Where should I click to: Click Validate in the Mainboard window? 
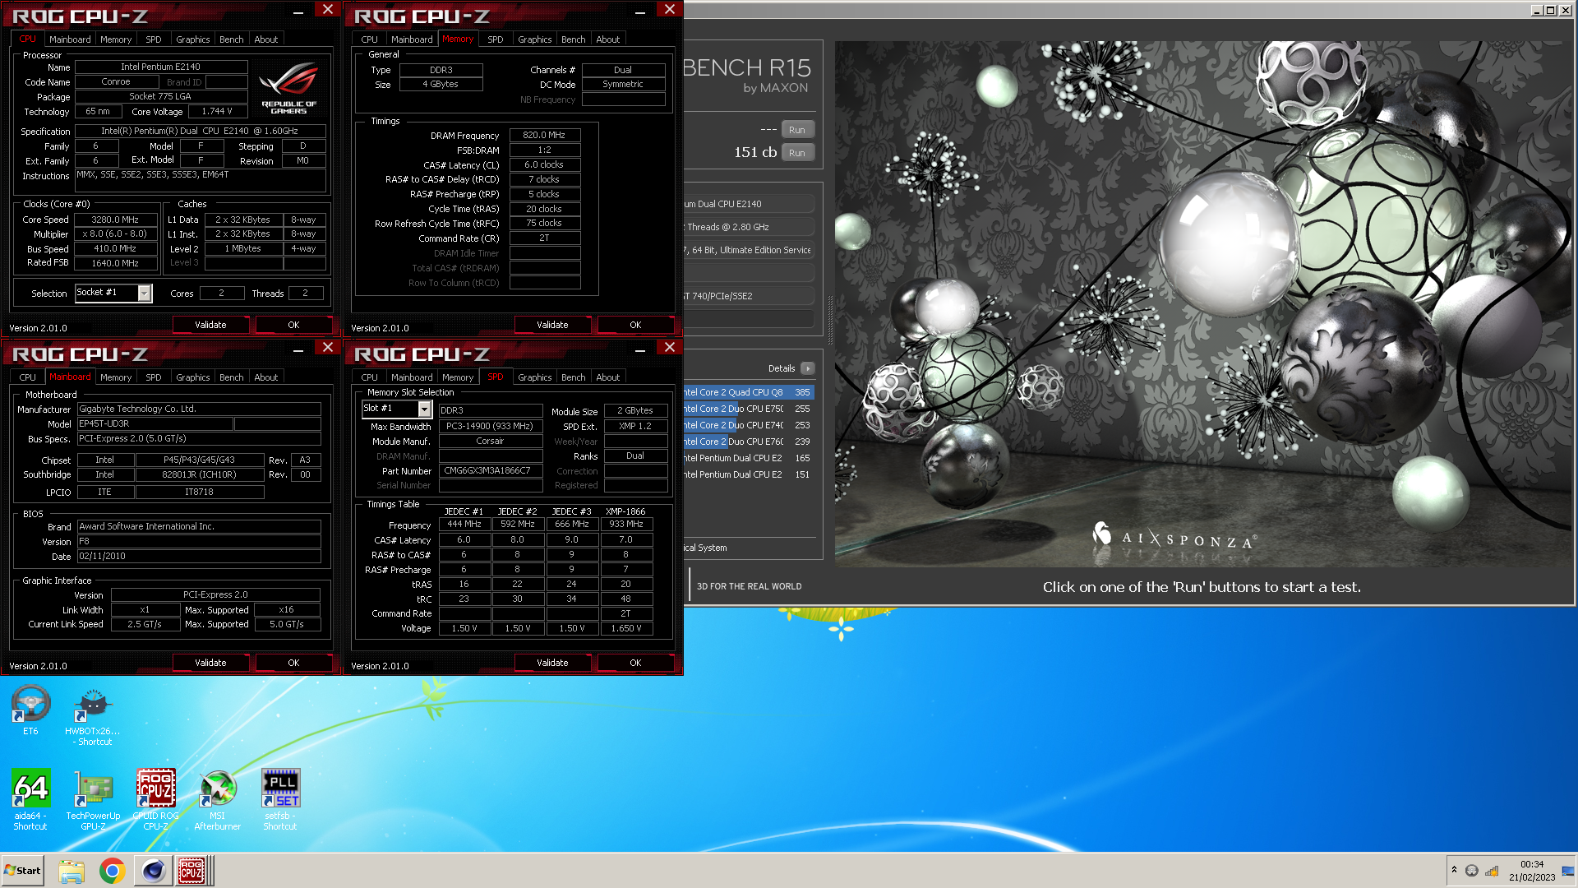210,663
